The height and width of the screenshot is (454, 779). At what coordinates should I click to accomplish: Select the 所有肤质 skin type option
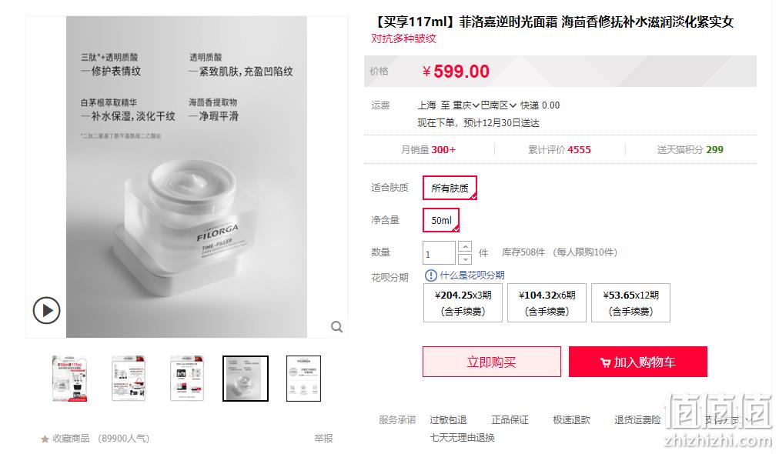[450, 188]
